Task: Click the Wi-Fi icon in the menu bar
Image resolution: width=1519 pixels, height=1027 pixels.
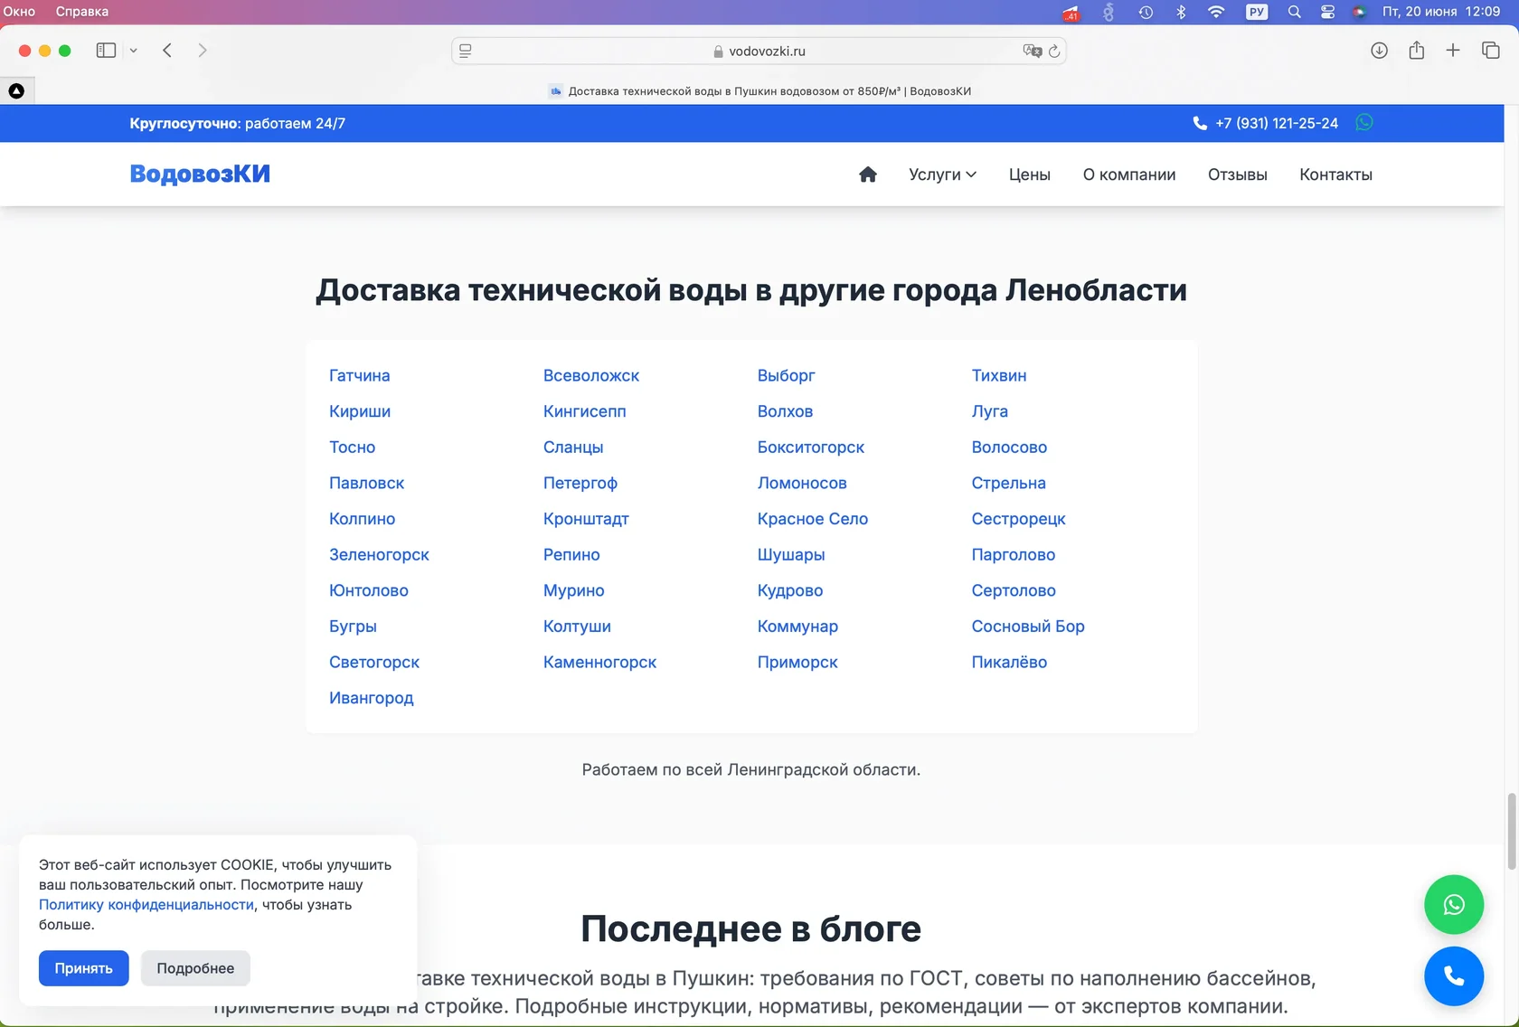Action: [x=1216, y=12]
